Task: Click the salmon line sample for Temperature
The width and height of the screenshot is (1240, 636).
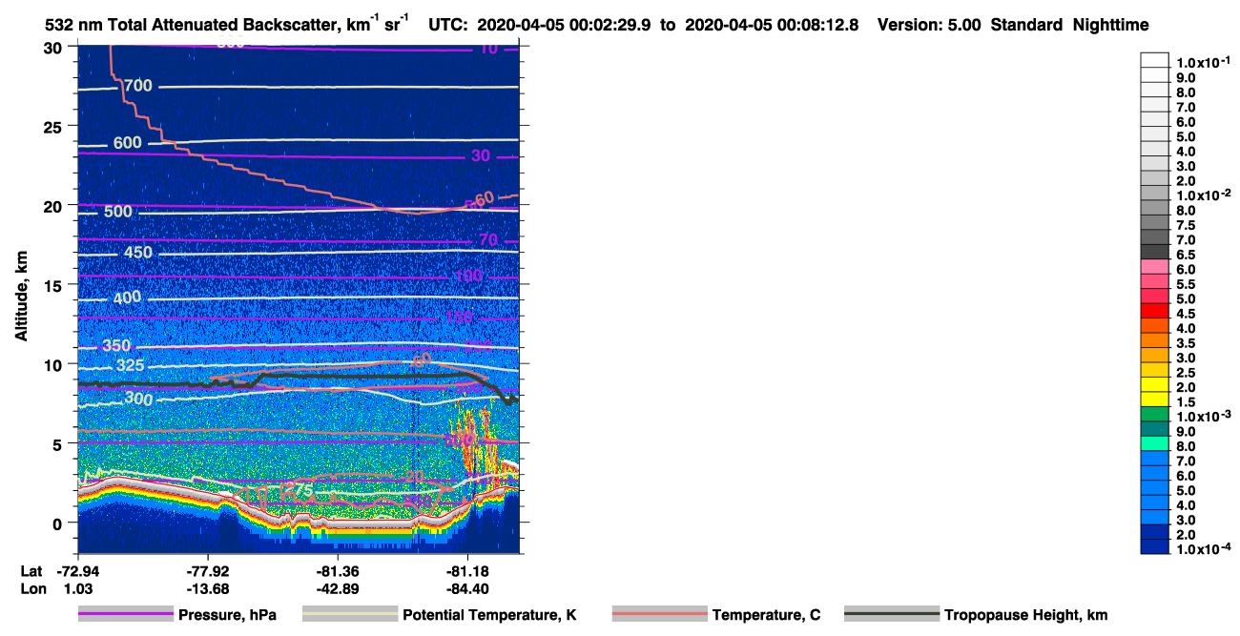Action: 660,615
